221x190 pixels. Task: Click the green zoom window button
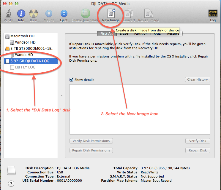click(x=17, y=4)
